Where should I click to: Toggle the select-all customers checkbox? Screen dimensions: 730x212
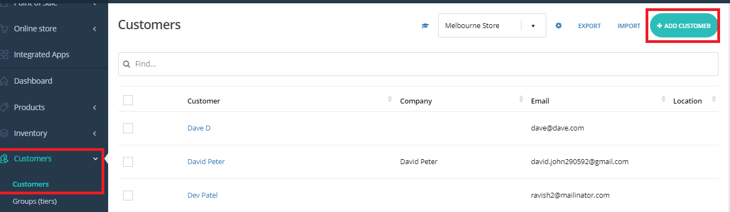click(128, 100)
